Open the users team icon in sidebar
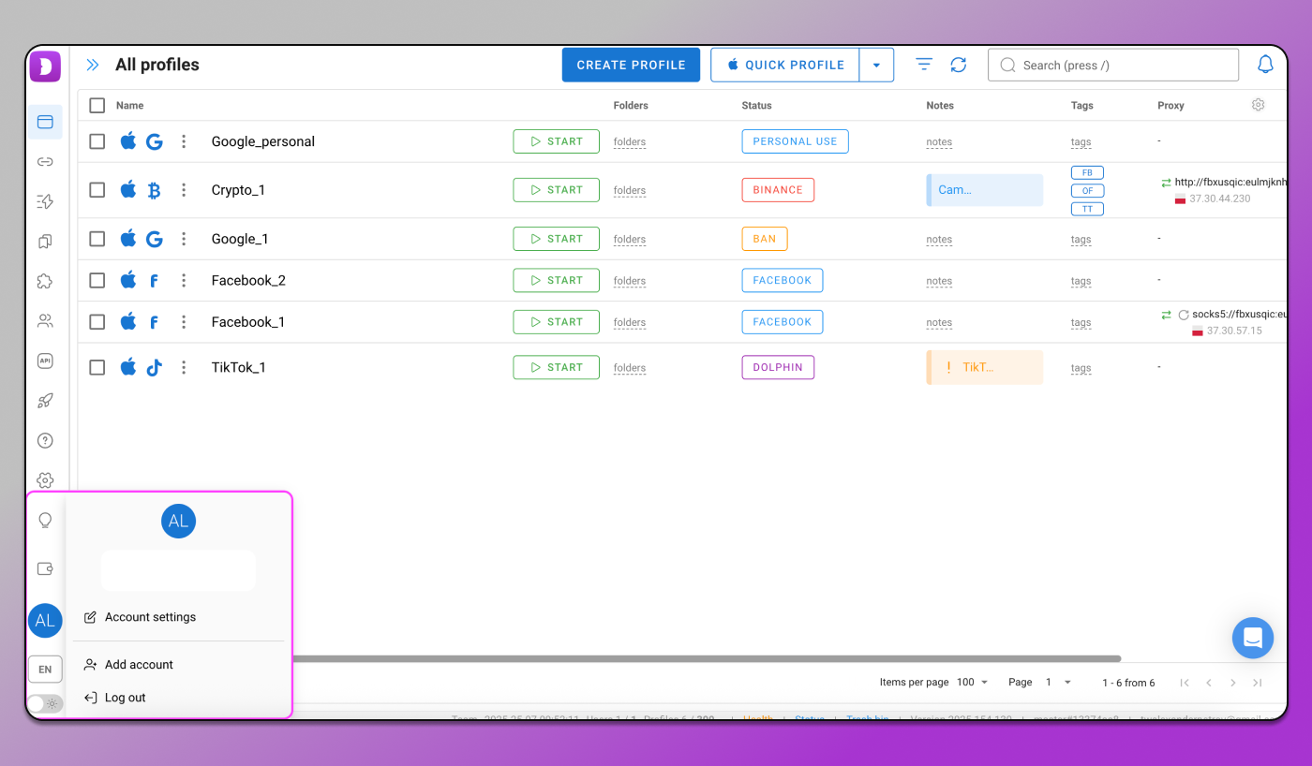The height and width of the screenshot is (766, 1312). click(45, 321)
